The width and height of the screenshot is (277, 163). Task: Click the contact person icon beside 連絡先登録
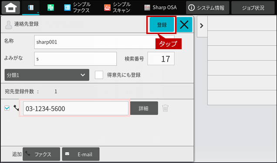(x=8, y=25)
